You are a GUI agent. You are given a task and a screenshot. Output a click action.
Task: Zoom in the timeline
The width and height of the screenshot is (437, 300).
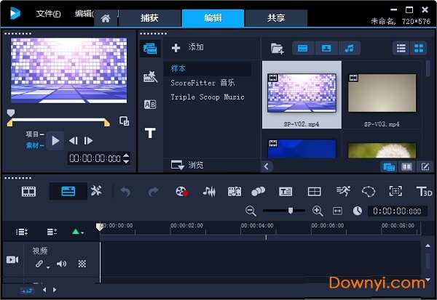(x=318, y=211)
